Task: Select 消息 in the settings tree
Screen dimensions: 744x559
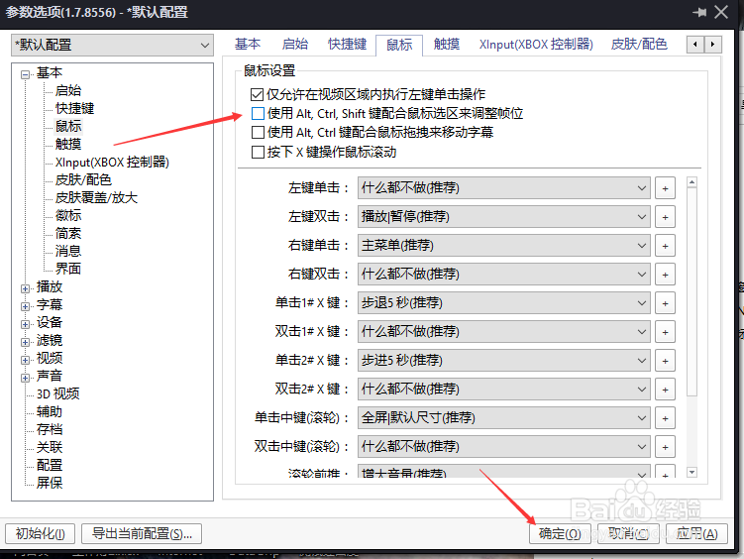Action: pos(68,251)
